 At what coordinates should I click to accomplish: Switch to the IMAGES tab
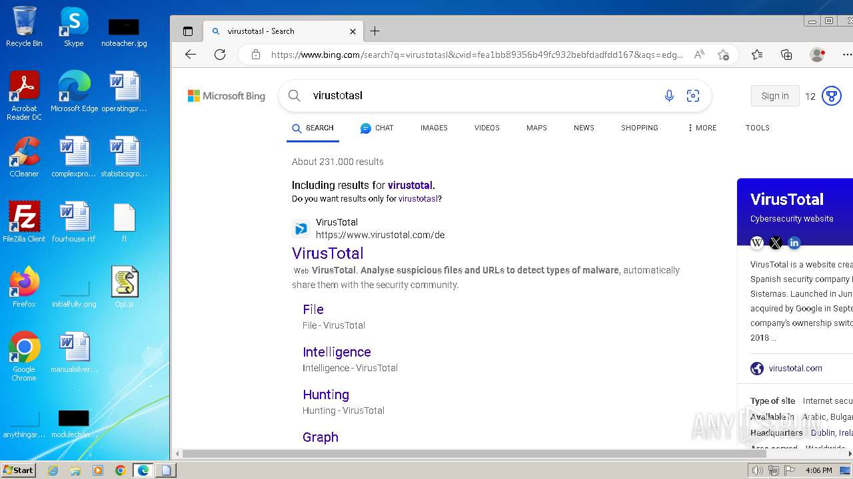coord(434,128)
